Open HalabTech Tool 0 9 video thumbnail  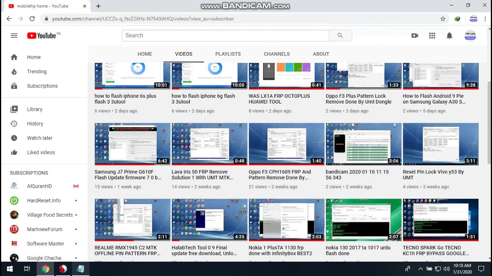(x=209, y=220)
